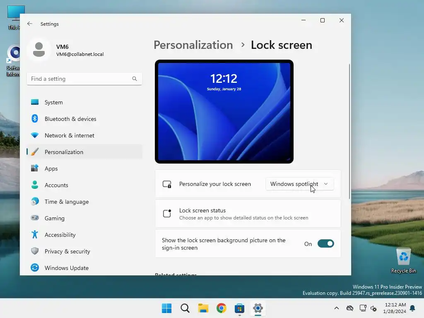The height and width of the screenshot is (318, 424).
Task: Click the Gaming controller icon
Action: coord(35,218)
